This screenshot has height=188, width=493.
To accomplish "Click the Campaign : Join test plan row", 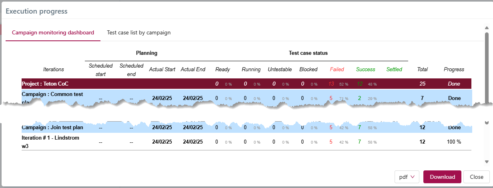I will [x=52, y=128].
